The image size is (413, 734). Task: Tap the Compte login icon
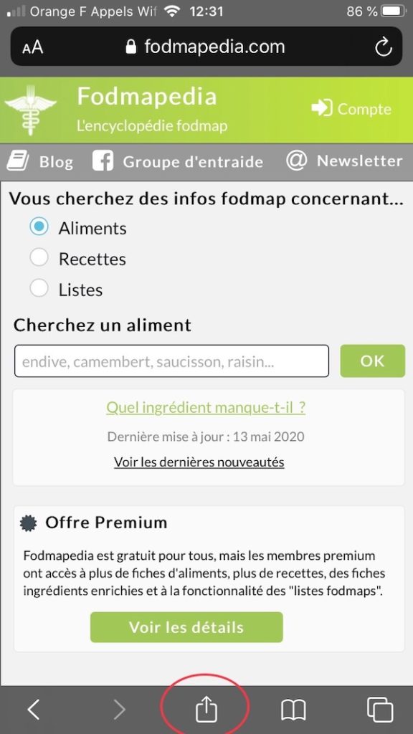(x=322, y=108)
